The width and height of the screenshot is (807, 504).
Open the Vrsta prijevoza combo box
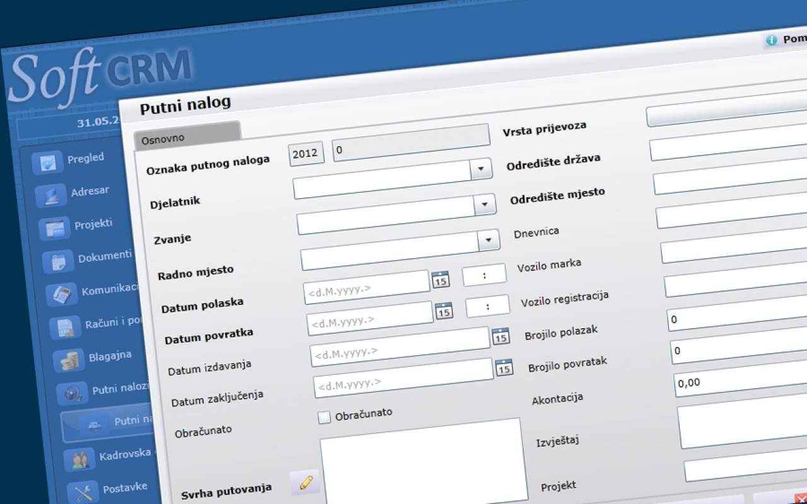726,110
